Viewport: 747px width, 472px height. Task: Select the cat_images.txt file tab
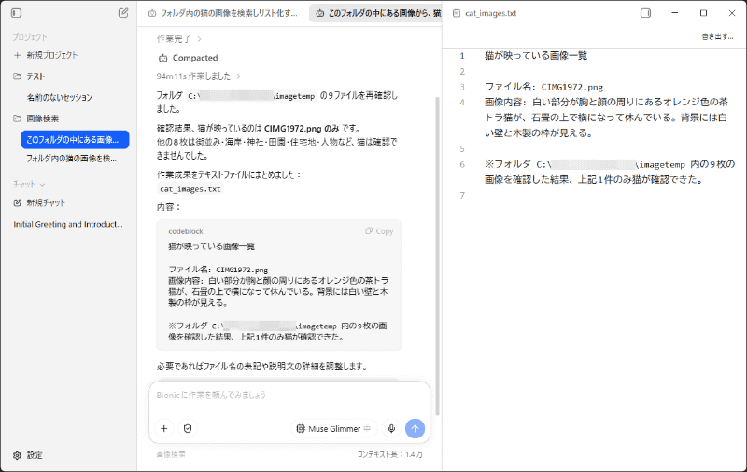pos(485,13)
